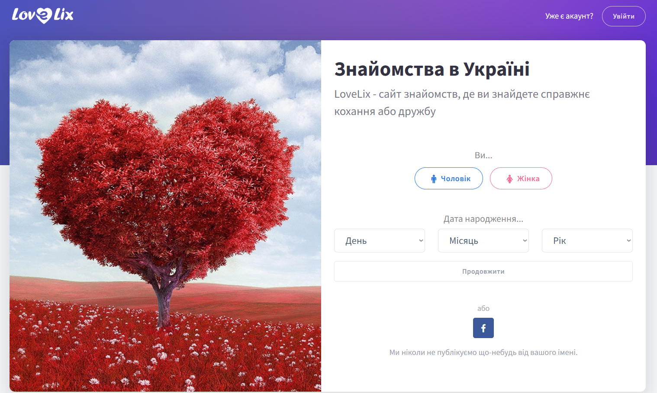Click the Увійти login button
The height and width of the screenshot is (393, 657).
pos(624,16)
